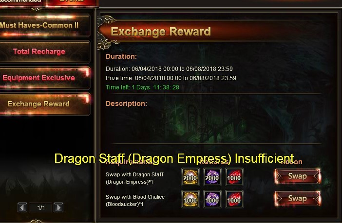
Task: Go to previous page with left arrow
Action: coord(22,207)
